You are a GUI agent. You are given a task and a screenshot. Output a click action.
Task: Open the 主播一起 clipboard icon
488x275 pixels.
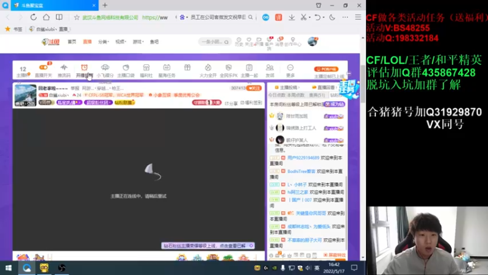(249, 67)
